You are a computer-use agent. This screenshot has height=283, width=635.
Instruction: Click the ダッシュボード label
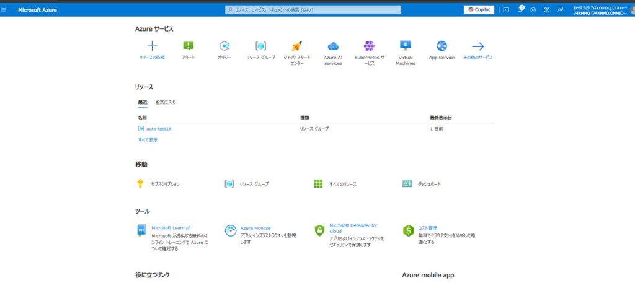(x=429, y=184)
